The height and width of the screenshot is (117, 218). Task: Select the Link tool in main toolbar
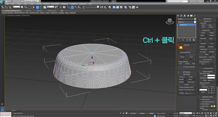click(3, 7)
